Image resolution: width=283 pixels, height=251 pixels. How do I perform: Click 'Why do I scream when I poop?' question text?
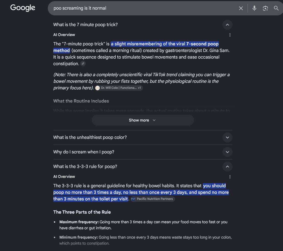click(x=84, y=152)
